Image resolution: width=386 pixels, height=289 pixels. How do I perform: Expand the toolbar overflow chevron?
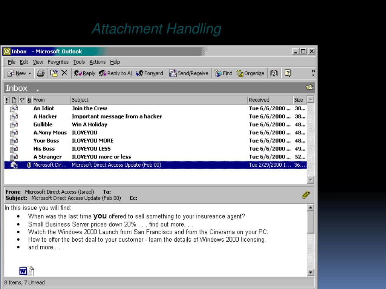pos(313,73)
